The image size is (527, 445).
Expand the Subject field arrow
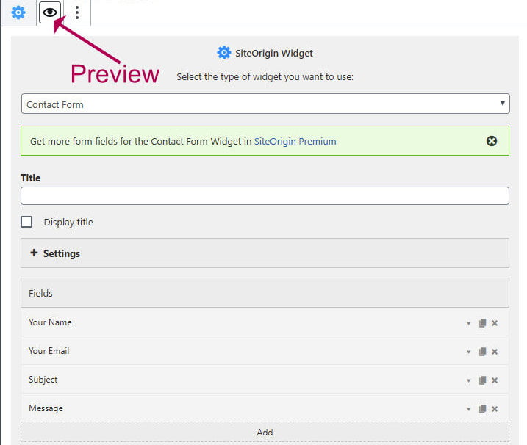coord(468,380)
